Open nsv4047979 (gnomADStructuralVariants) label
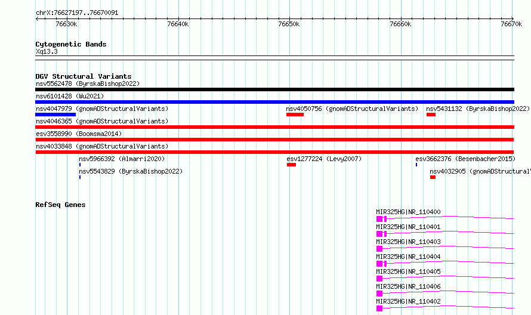 coord(102,109)
